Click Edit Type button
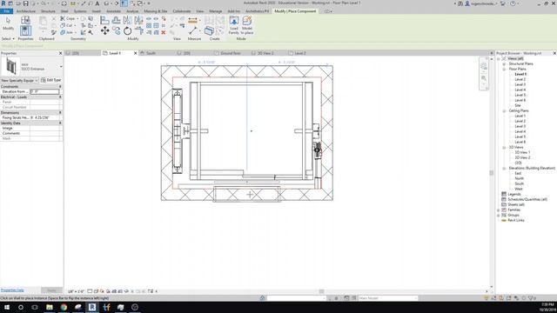Screen dimensions: 557x313 tap(51, 80)
